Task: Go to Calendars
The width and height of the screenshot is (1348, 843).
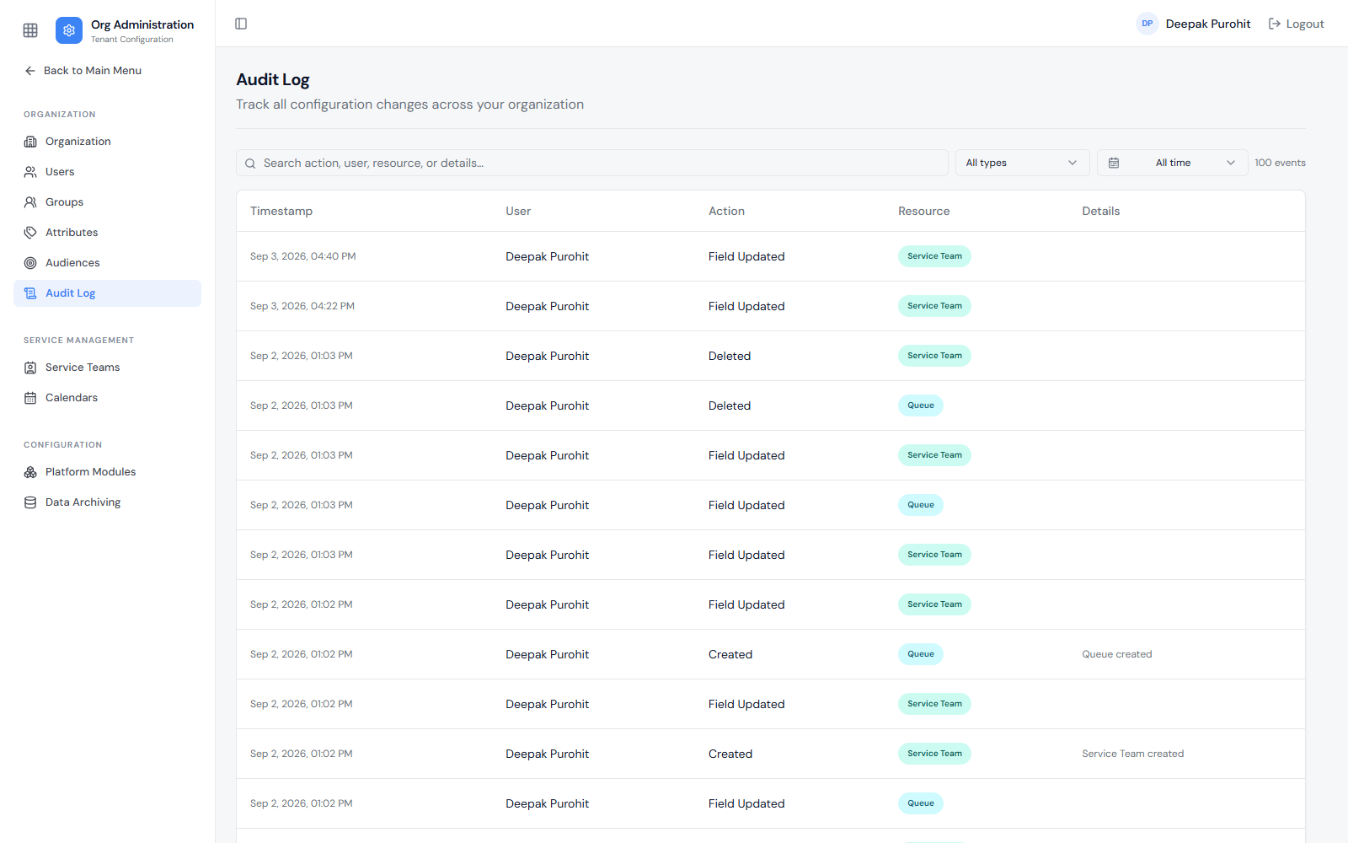Action: 107,398
